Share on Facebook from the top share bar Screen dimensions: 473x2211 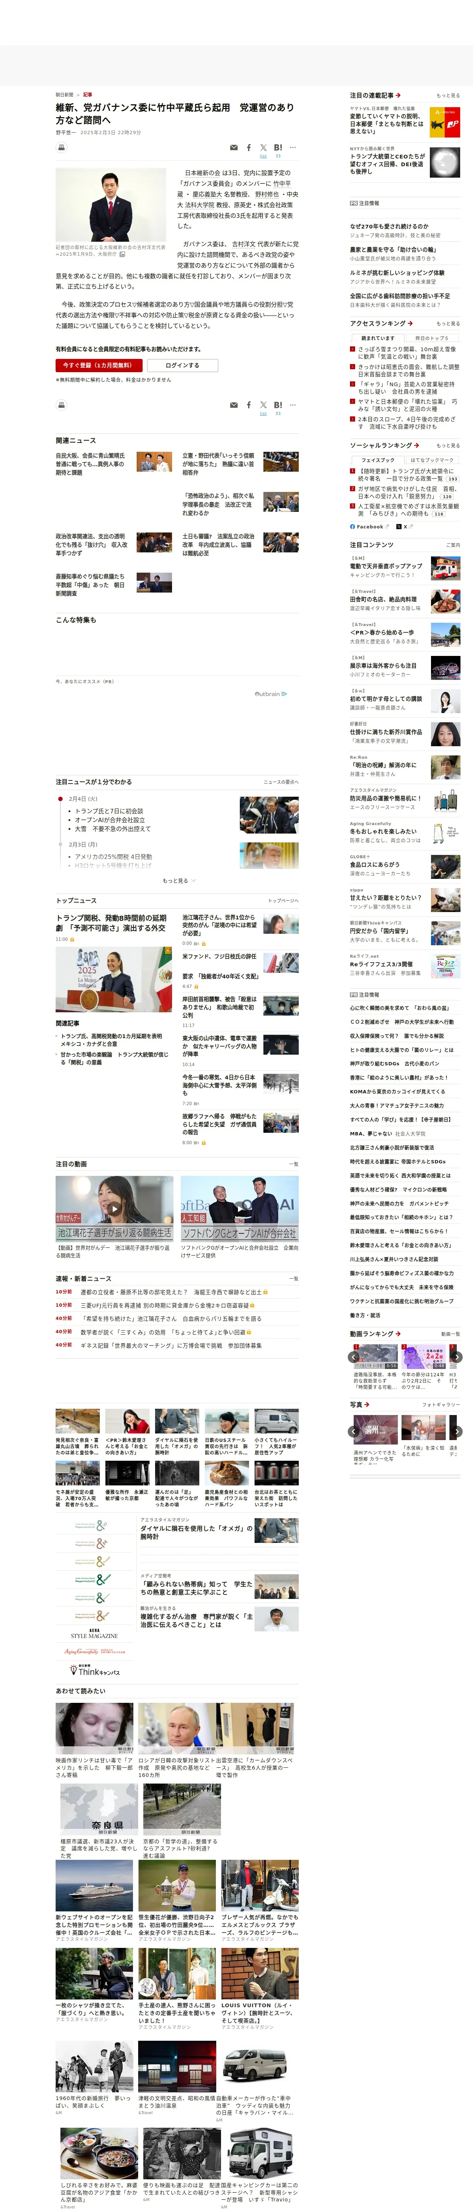(x=249, y=148)
